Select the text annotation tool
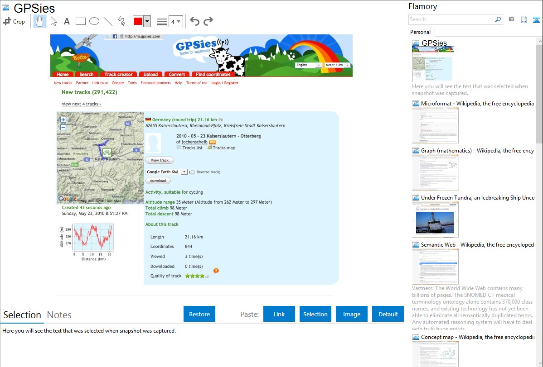 tap(67, 21)
